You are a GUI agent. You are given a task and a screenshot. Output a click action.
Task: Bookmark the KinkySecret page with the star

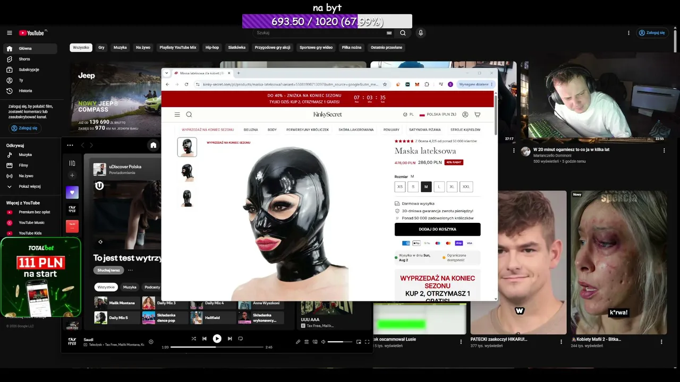pyautogui.click(x=385, y=84)
